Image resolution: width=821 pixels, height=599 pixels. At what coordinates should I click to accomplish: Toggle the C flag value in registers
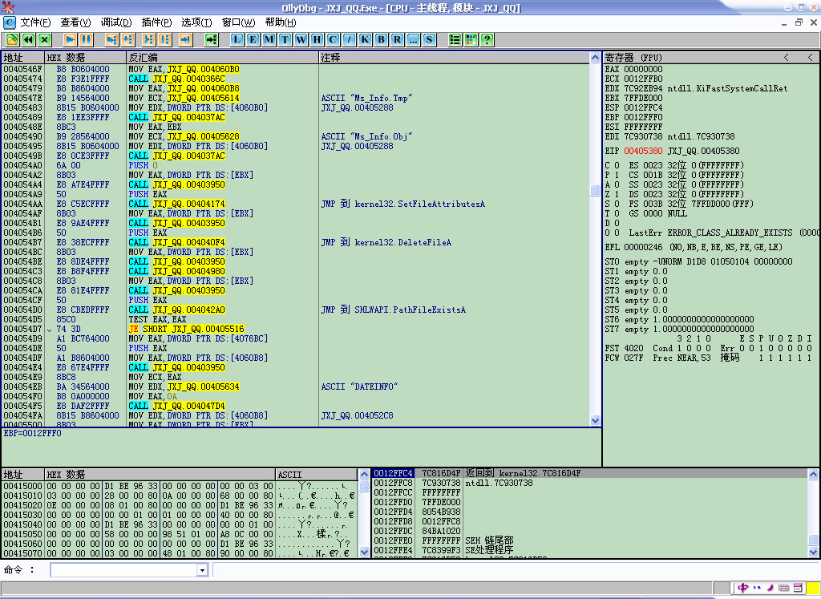coord(617,165)
